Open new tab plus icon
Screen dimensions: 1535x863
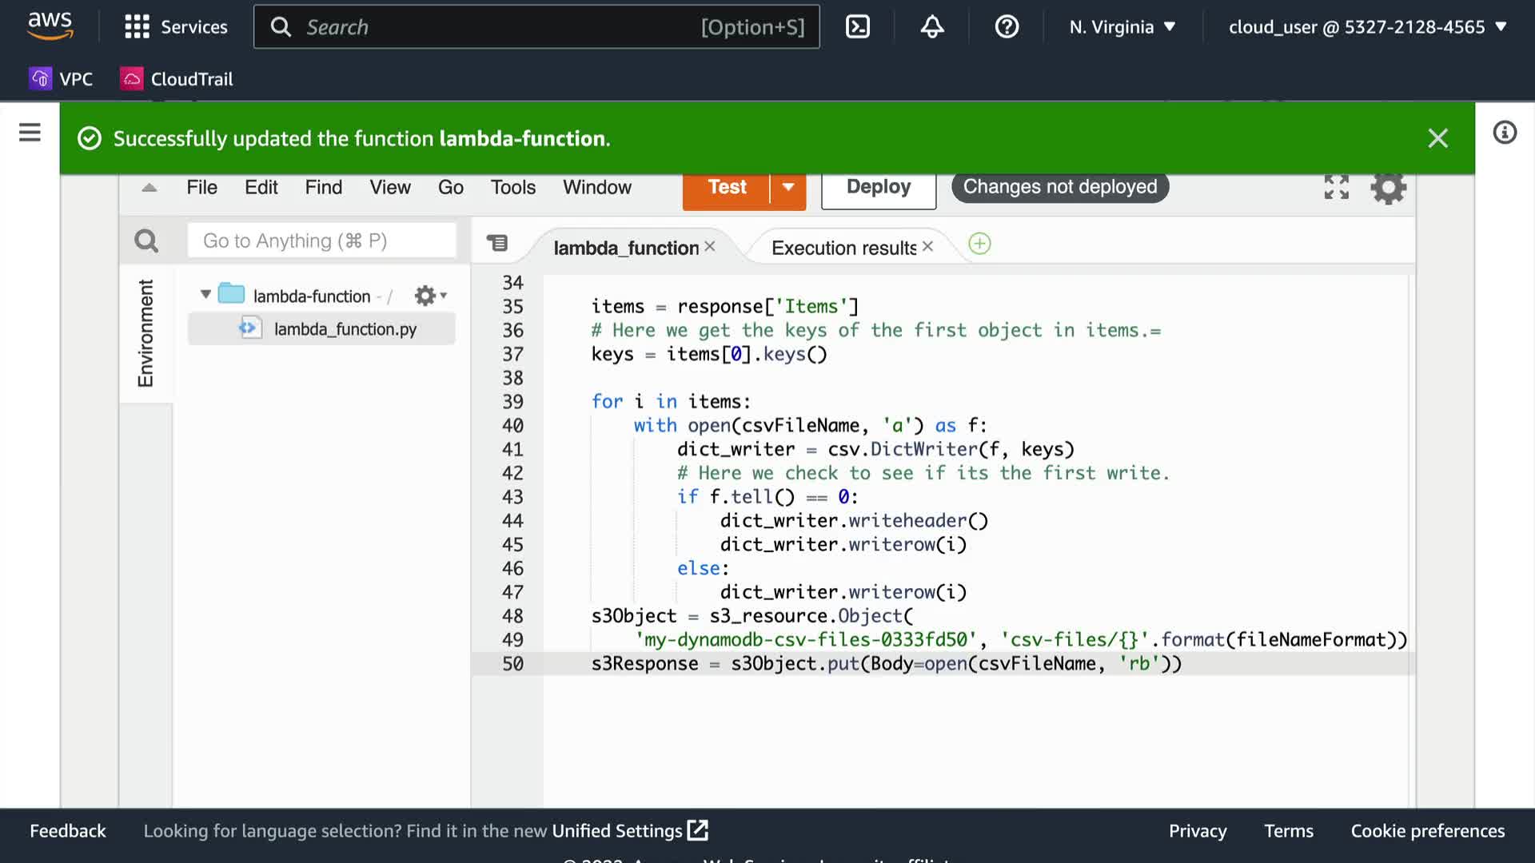pyautogui.click(x=979, y=244)
